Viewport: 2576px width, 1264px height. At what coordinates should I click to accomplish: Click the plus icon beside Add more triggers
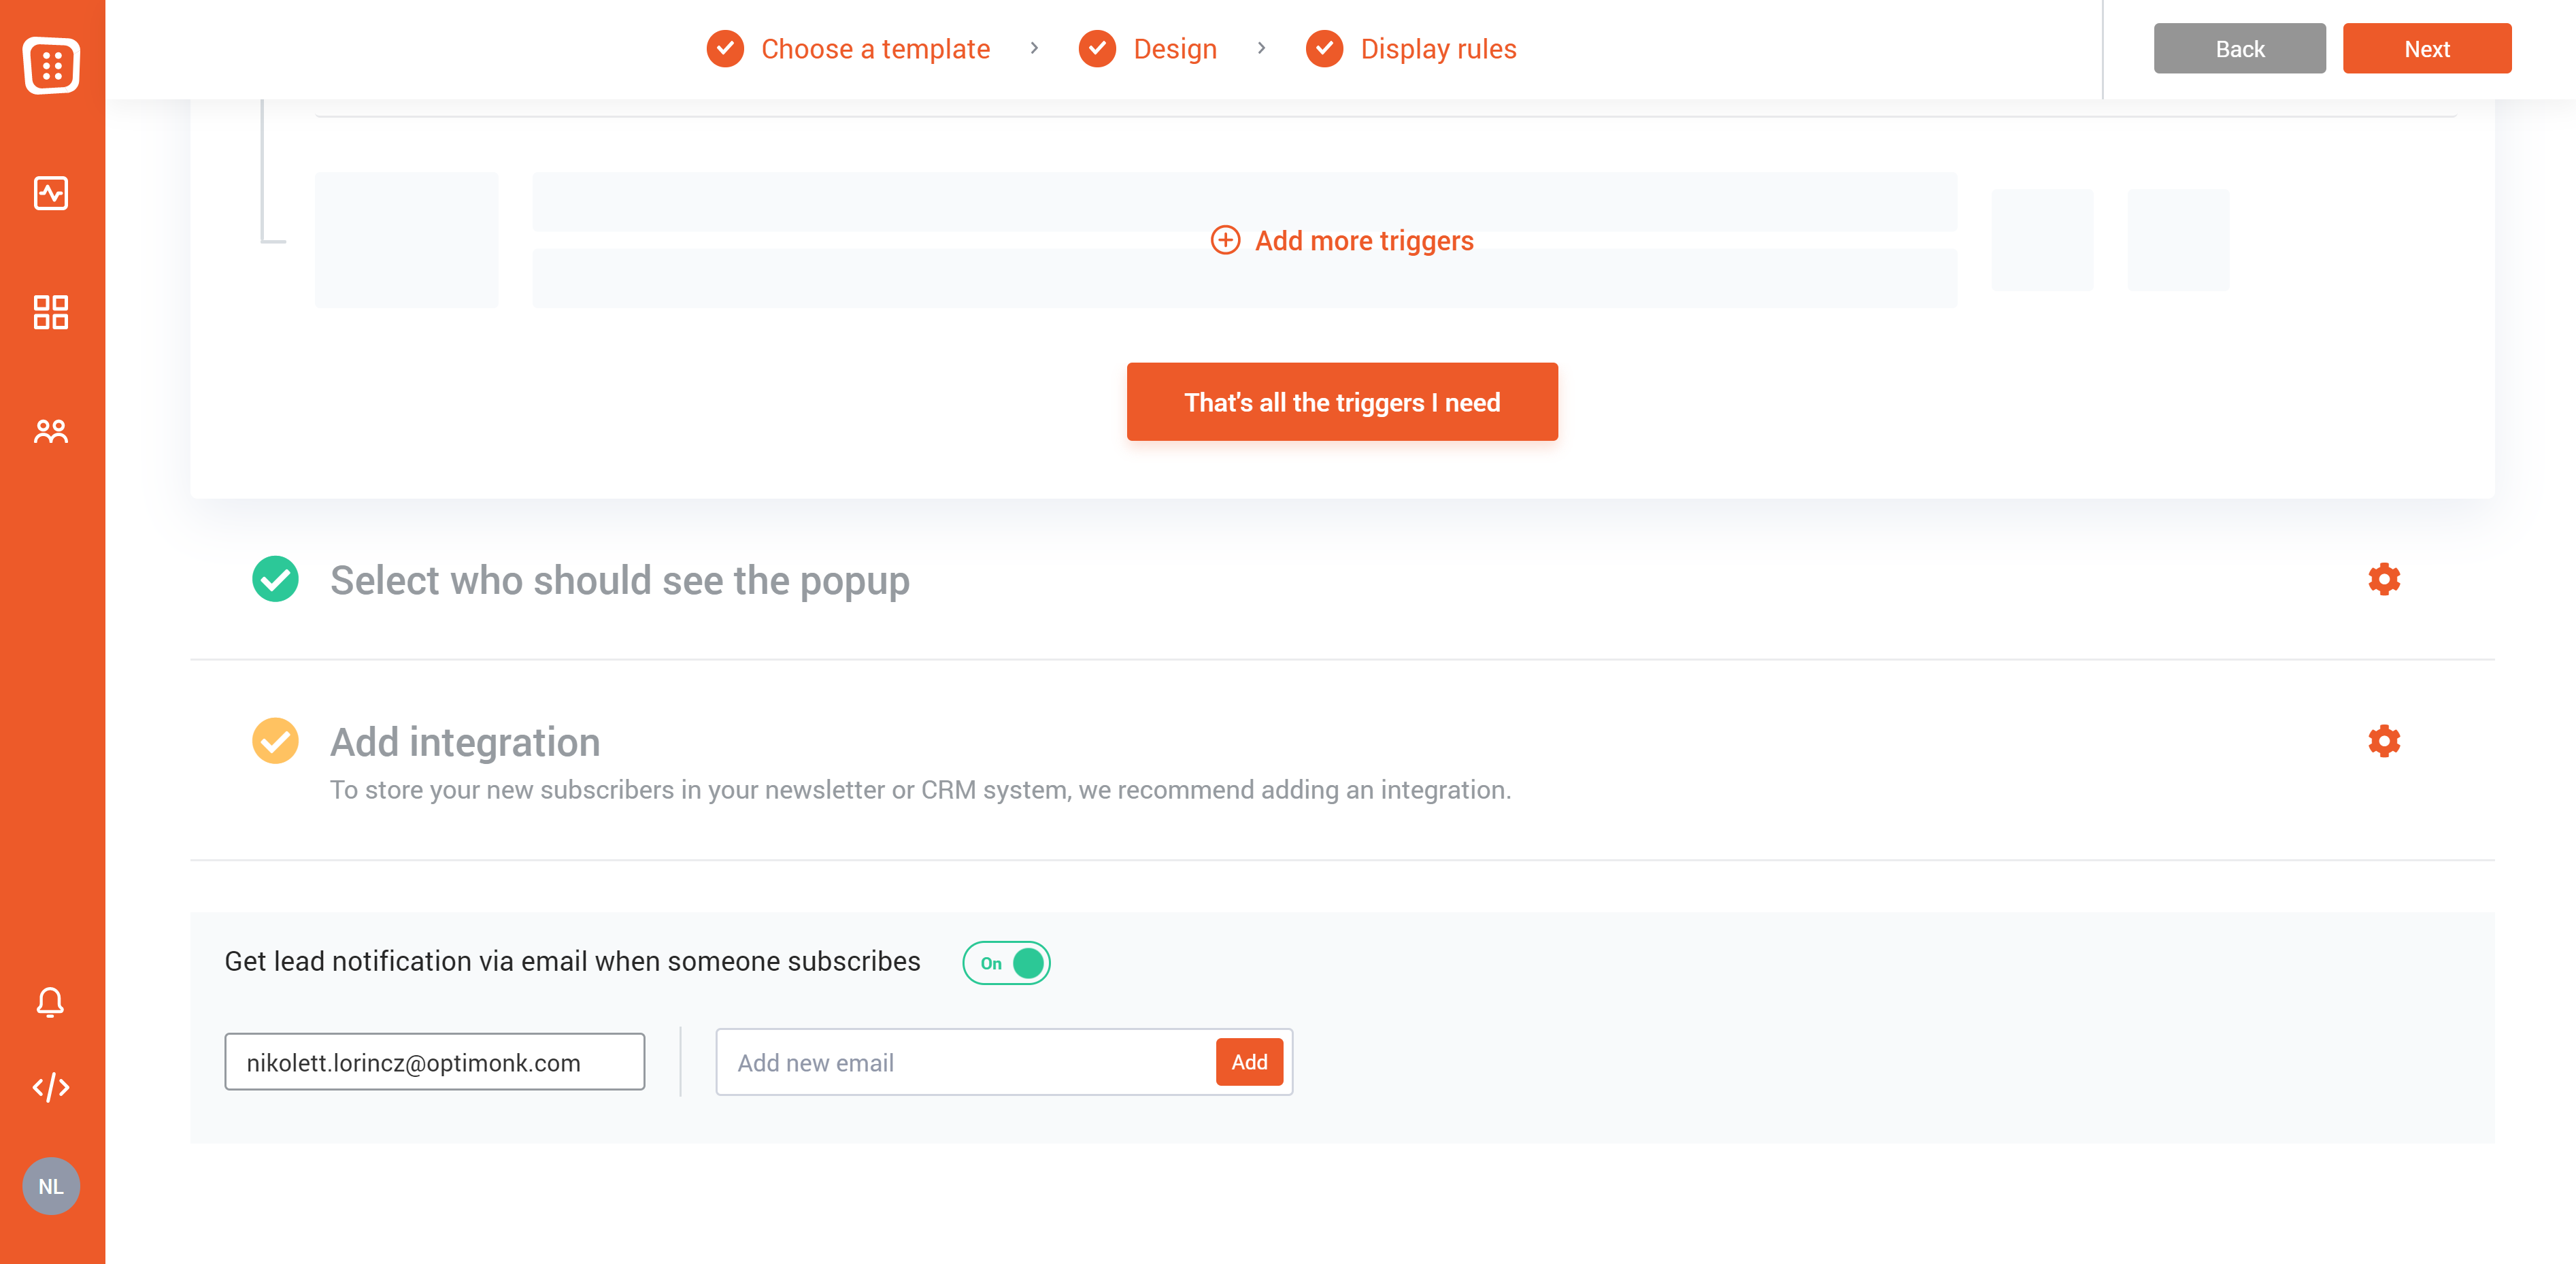[1225, 240]
